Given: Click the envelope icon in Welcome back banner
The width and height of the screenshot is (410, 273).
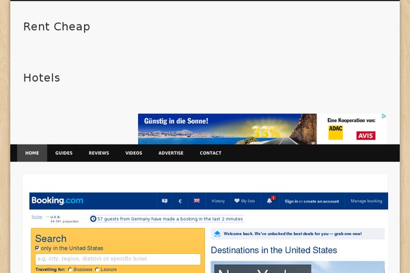Looking at the screenshot, I should pos(217,234).
